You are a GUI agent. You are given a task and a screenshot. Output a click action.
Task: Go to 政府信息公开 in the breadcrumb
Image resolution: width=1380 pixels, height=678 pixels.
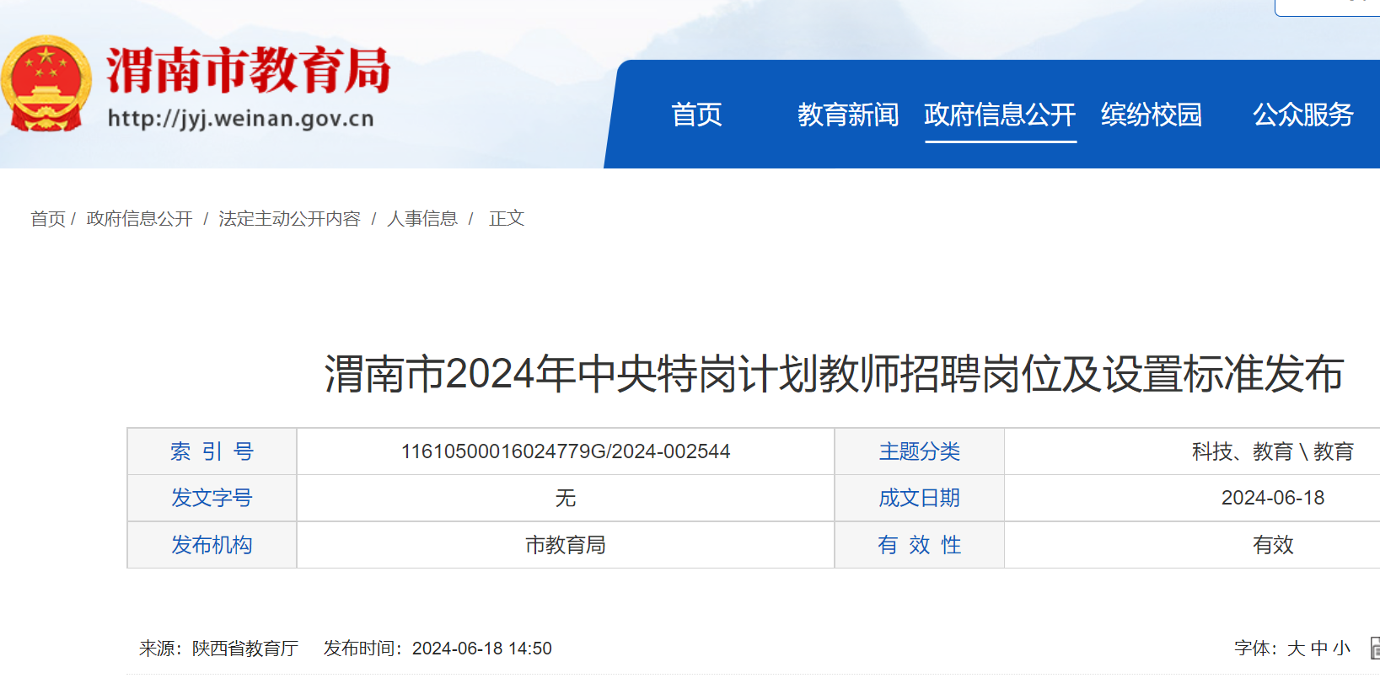[139, 219]
